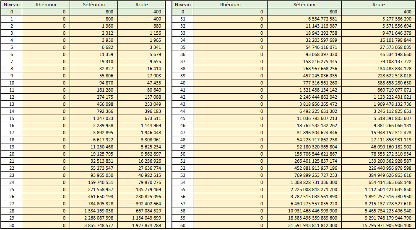Select the Rhénium cell in the Niveau 20 row

tap(46, 154)
